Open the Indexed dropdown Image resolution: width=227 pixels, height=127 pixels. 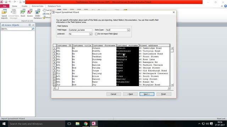91,34
